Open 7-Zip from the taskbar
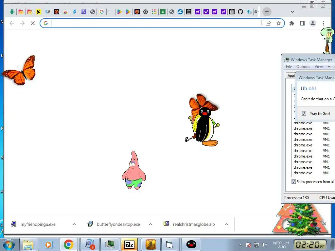Image resolution: width=335 pixels, height=251 pixels. coord(129,244)
